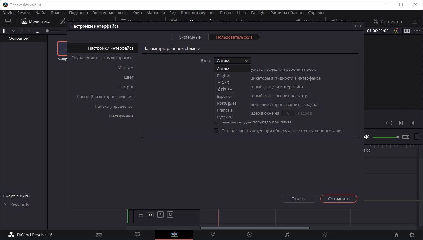Switch to the Системные tab

[x=190, y=37]
